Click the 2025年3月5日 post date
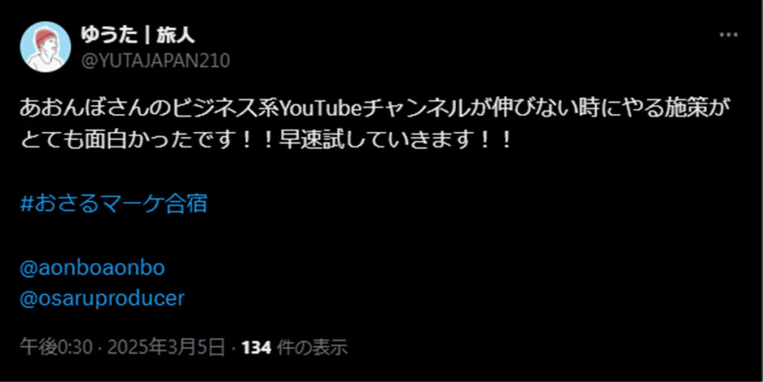Viewport: 763px width, 382px height. click(x=166, y=348)
